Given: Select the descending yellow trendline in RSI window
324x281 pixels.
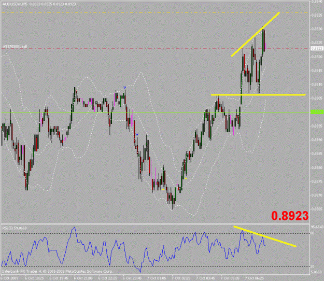Looking at the screenshot, I should click(265, 236).
